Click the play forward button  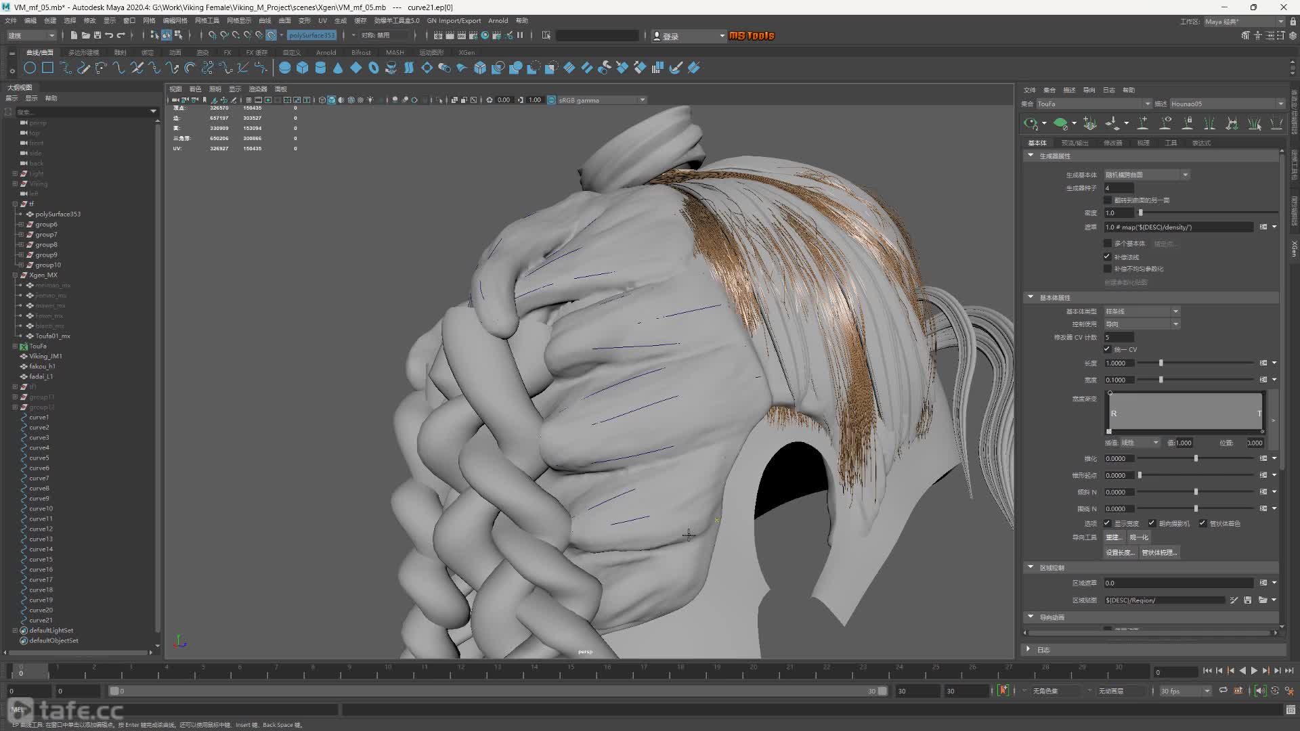tap(1254, 671)
